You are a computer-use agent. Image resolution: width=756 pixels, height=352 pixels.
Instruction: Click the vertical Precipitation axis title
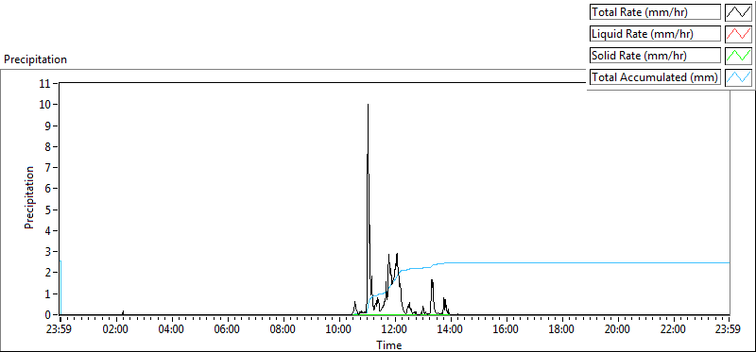(x=29, y=197)
